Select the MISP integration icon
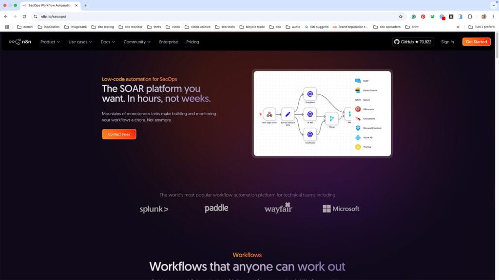499x280 pixels. [358, 80]
